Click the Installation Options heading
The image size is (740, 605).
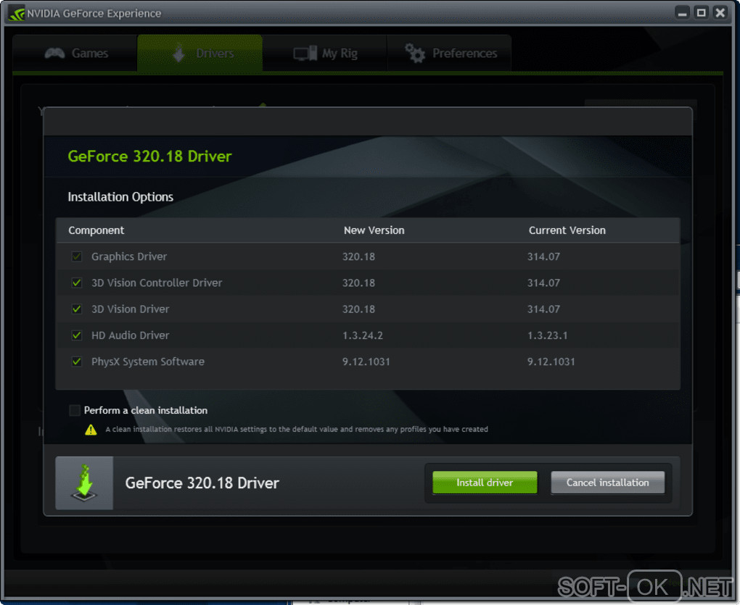coord(120,197)
